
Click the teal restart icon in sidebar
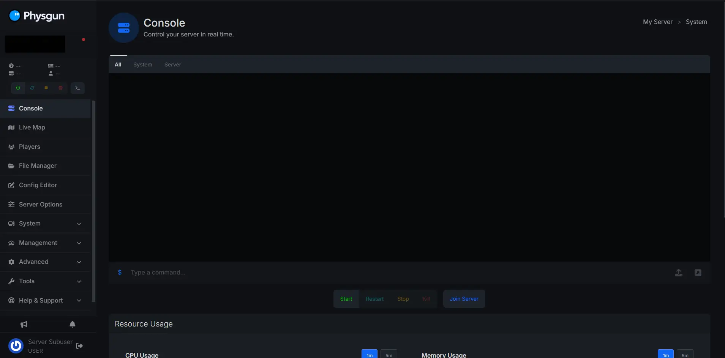point(32,88)
